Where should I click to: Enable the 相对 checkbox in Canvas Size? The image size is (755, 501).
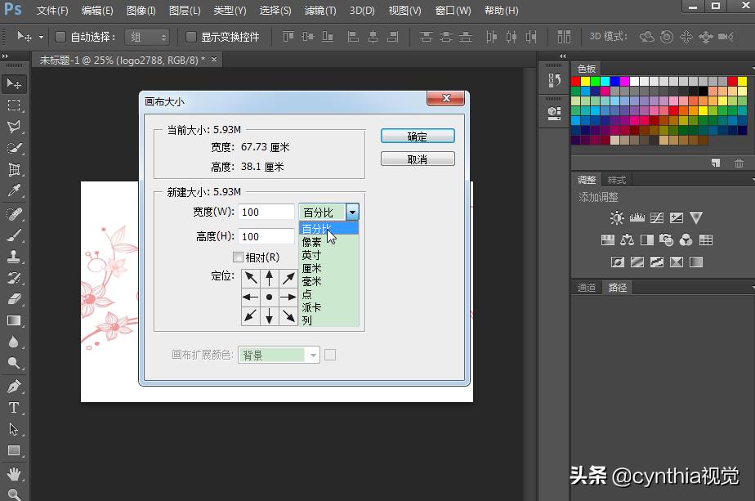pos(238,257)
